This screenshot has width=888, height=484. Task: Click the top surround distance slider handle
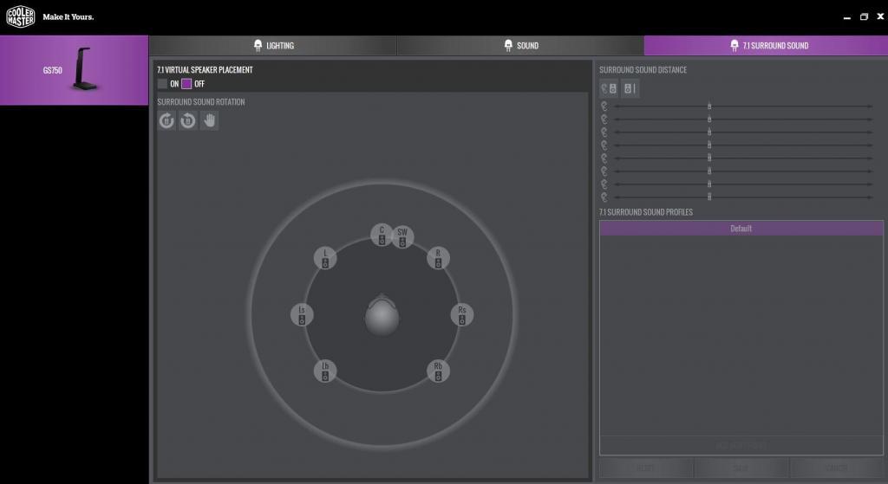tap(709, 106)
